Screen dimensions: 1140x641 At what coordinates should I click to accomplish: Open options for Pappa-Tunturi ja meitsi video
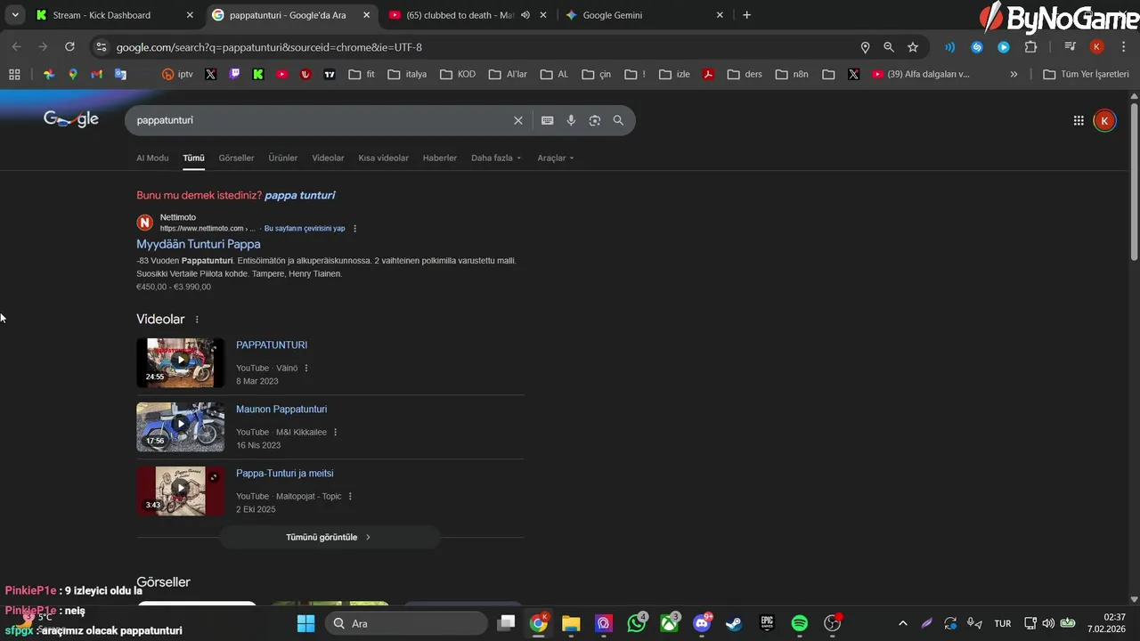(x=350, y=496)
